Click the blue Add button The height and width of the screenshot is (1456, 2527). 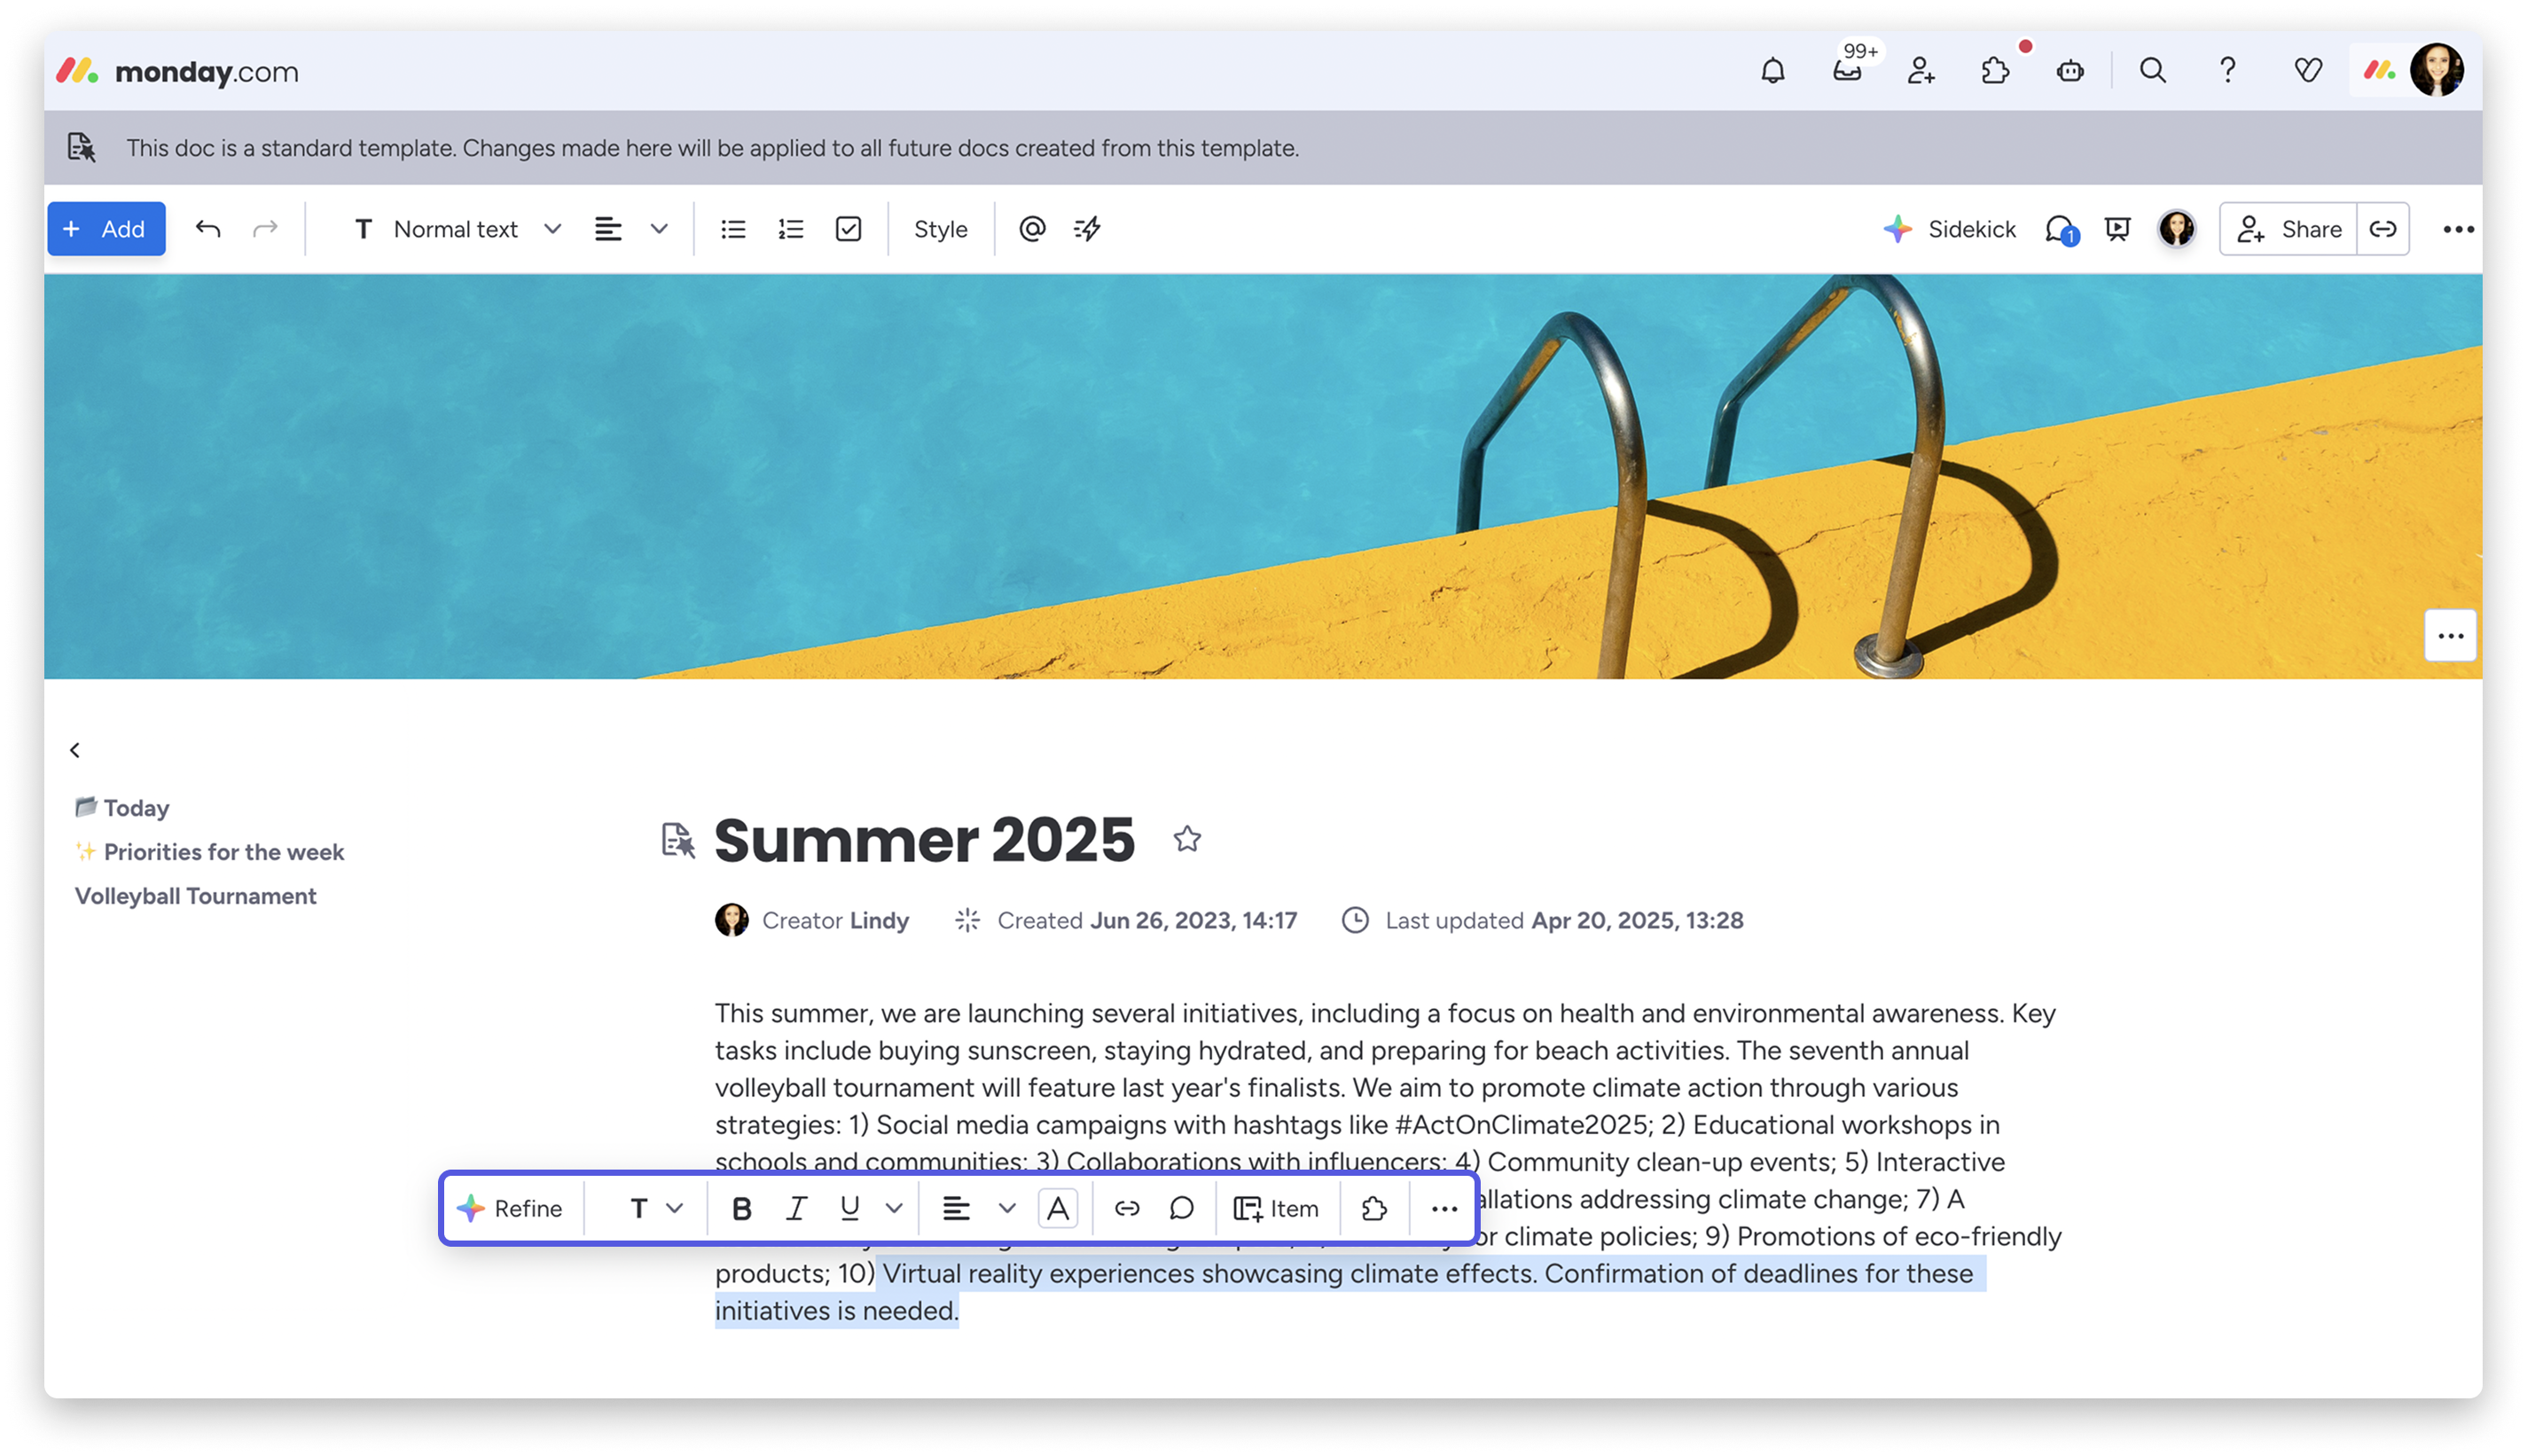(x=106, y=229)
